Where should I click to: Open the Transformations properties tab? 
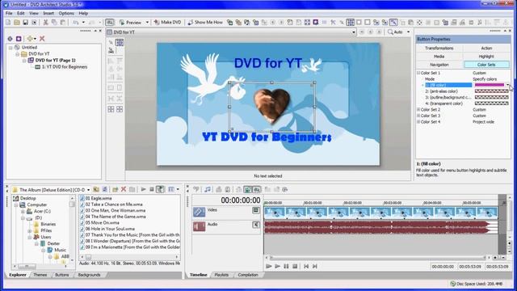tap(439, 48)
